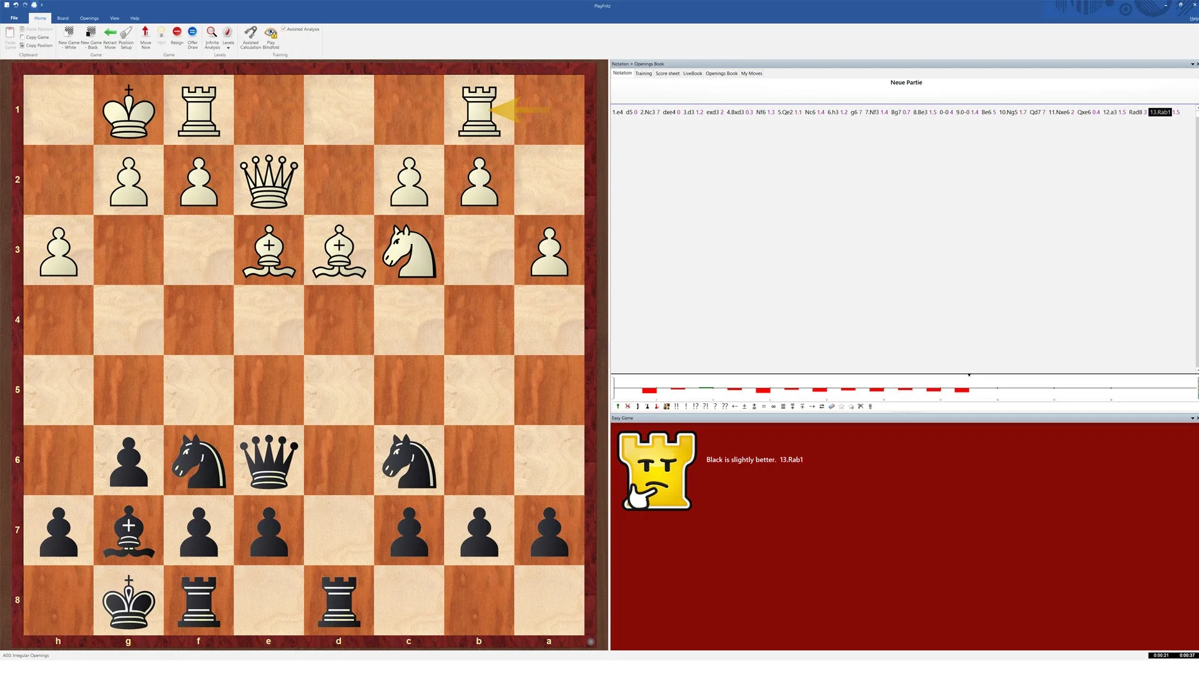Switch to the Openings ribbon tab
The height and width of the screenshot is (674, 1199).
(x=89, y=18)
